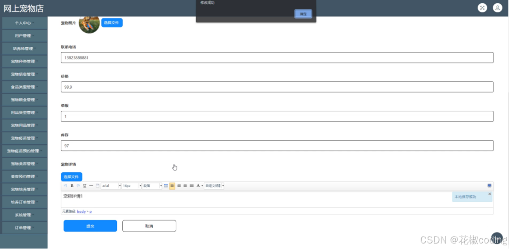Image resolution: width=509 pixels, height=249 pixels.
Task: Click the editor fullscreen icon at the toolbar's right end
Action: [x=489, y=186]
